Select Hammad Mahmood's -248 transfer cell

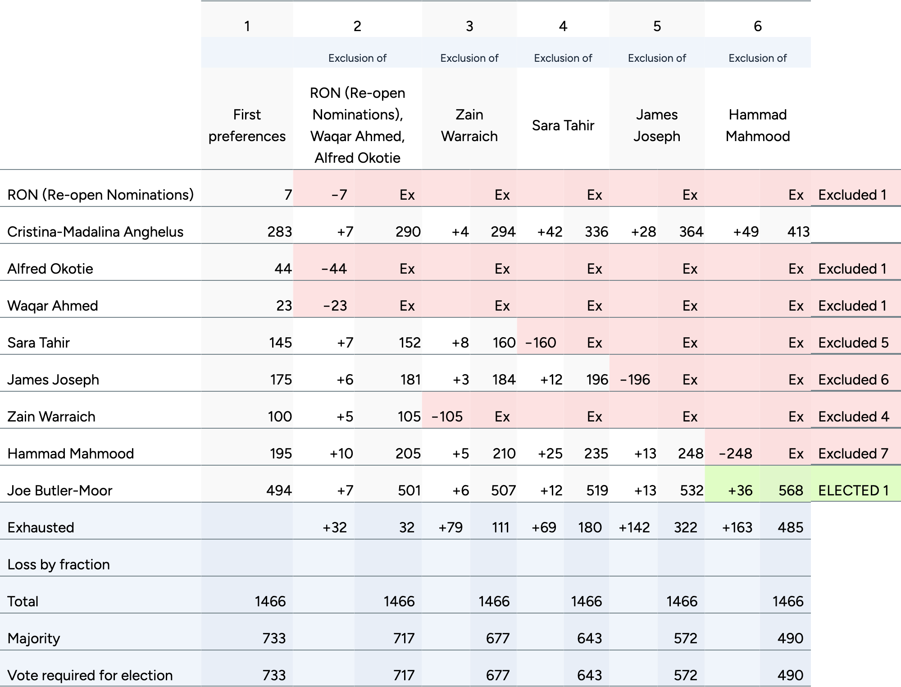pos(735,453)
